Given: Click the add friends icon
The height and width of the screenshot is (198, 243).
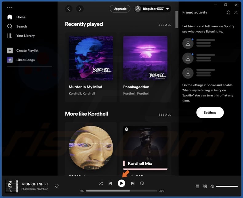Looking at the screenshot, I should click(228, 13).
